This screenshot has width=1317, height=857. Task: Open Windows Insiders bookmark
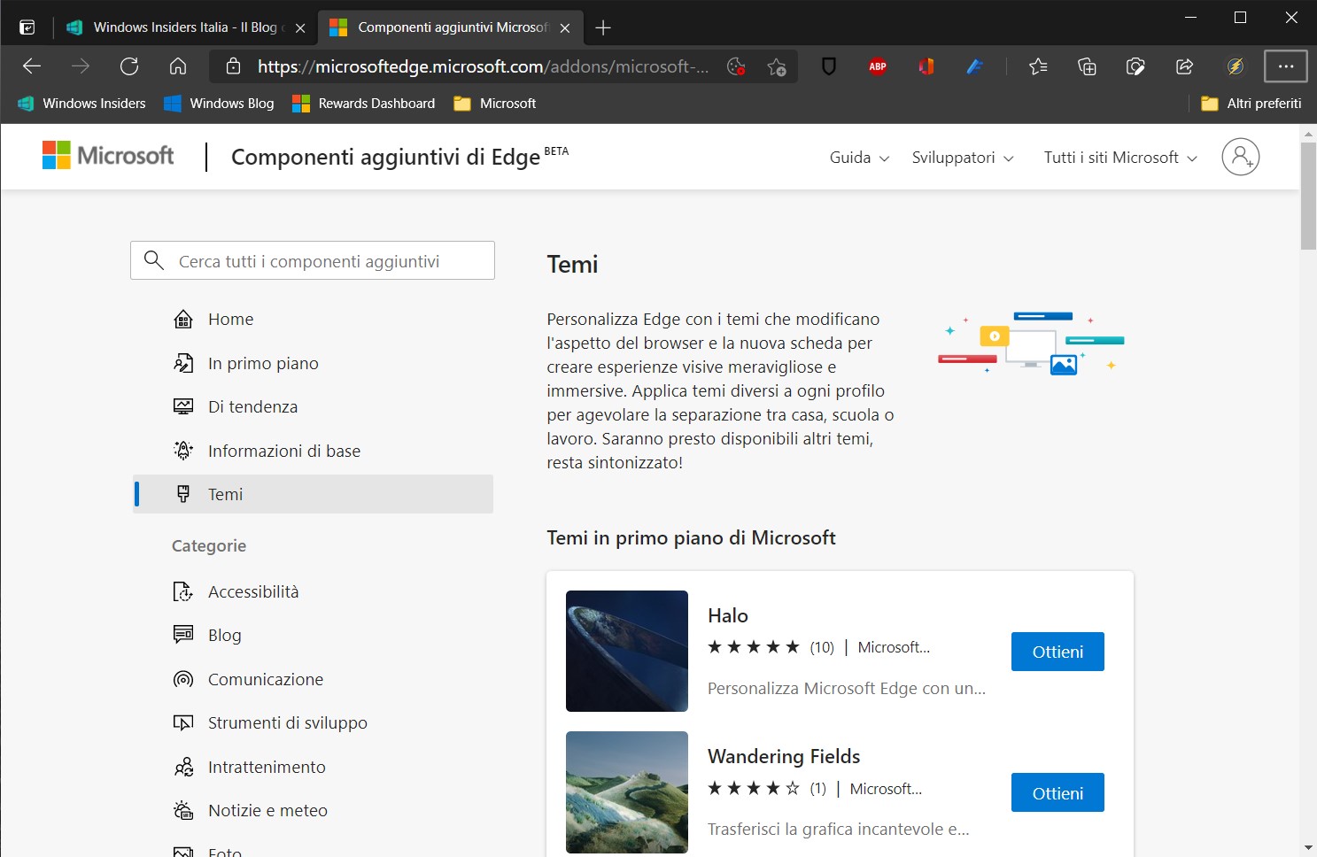pos(81,104)
